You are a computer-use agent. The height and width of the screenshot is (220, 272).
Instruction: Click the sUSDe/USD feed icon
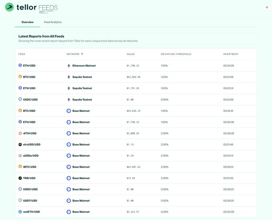20,156
